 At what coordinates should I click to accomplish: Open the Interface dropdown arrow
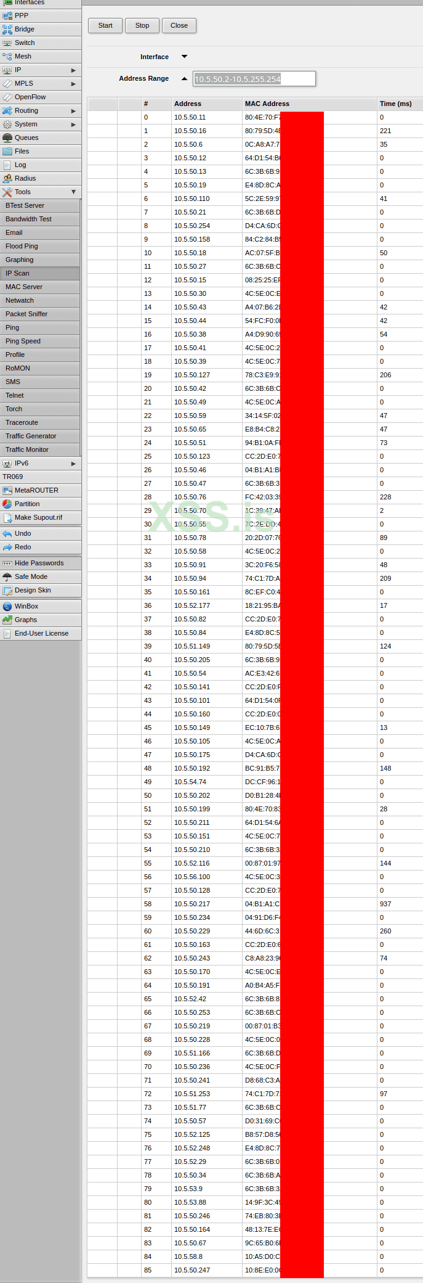(x=184, y=57)
